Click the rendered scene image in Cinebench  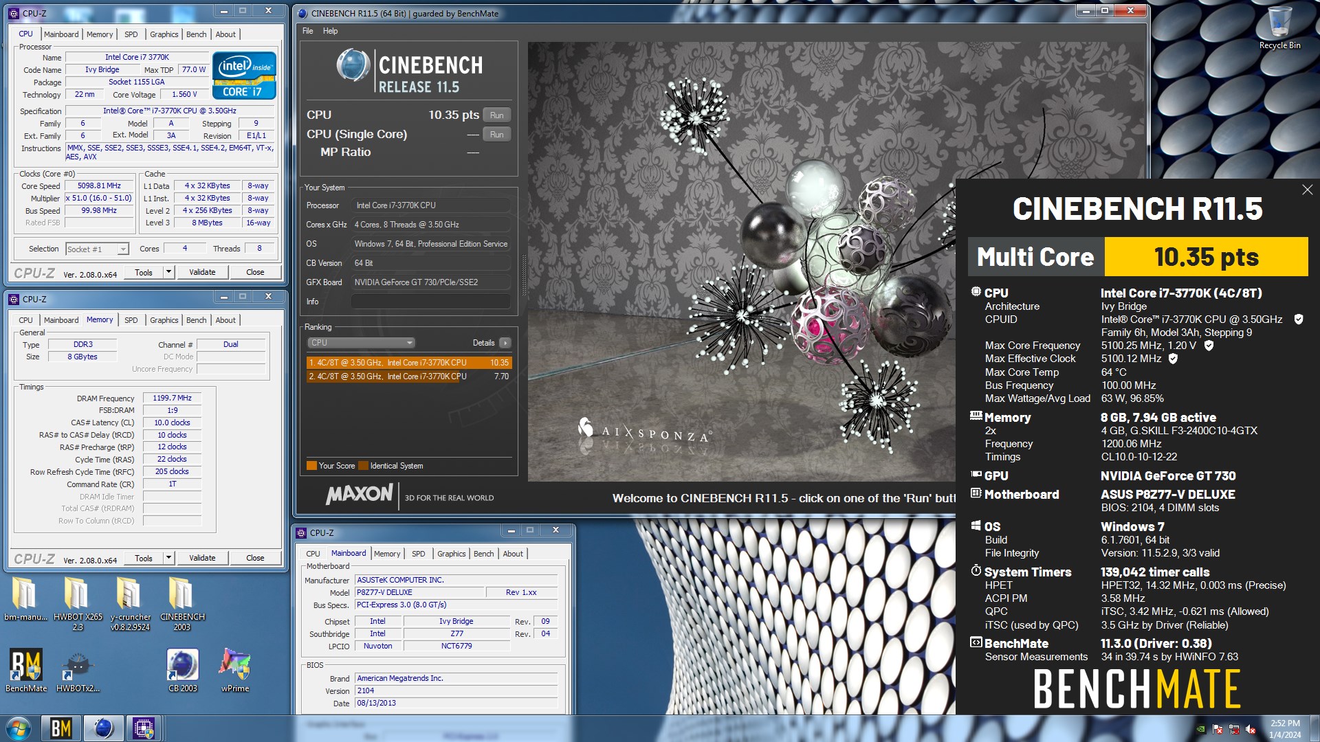point(741,261)
